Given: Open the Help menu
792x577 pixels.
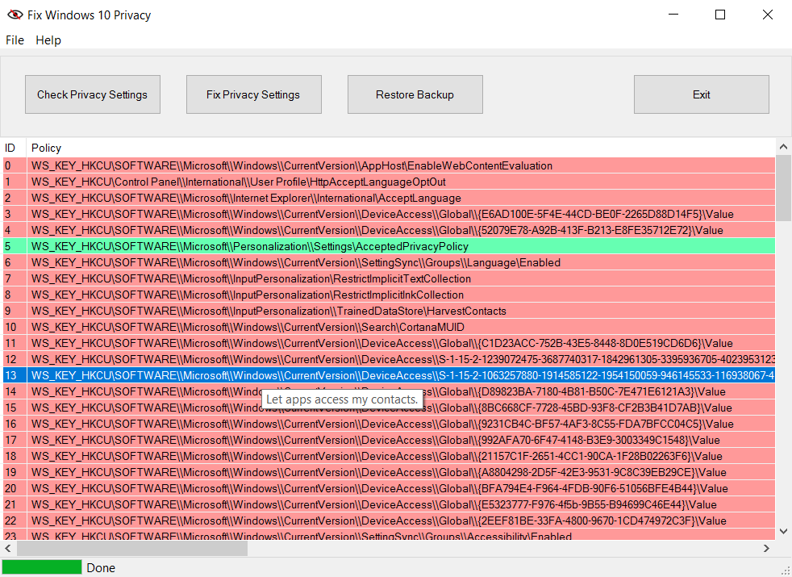Looking at the screenshot, I should coord(48,40).
